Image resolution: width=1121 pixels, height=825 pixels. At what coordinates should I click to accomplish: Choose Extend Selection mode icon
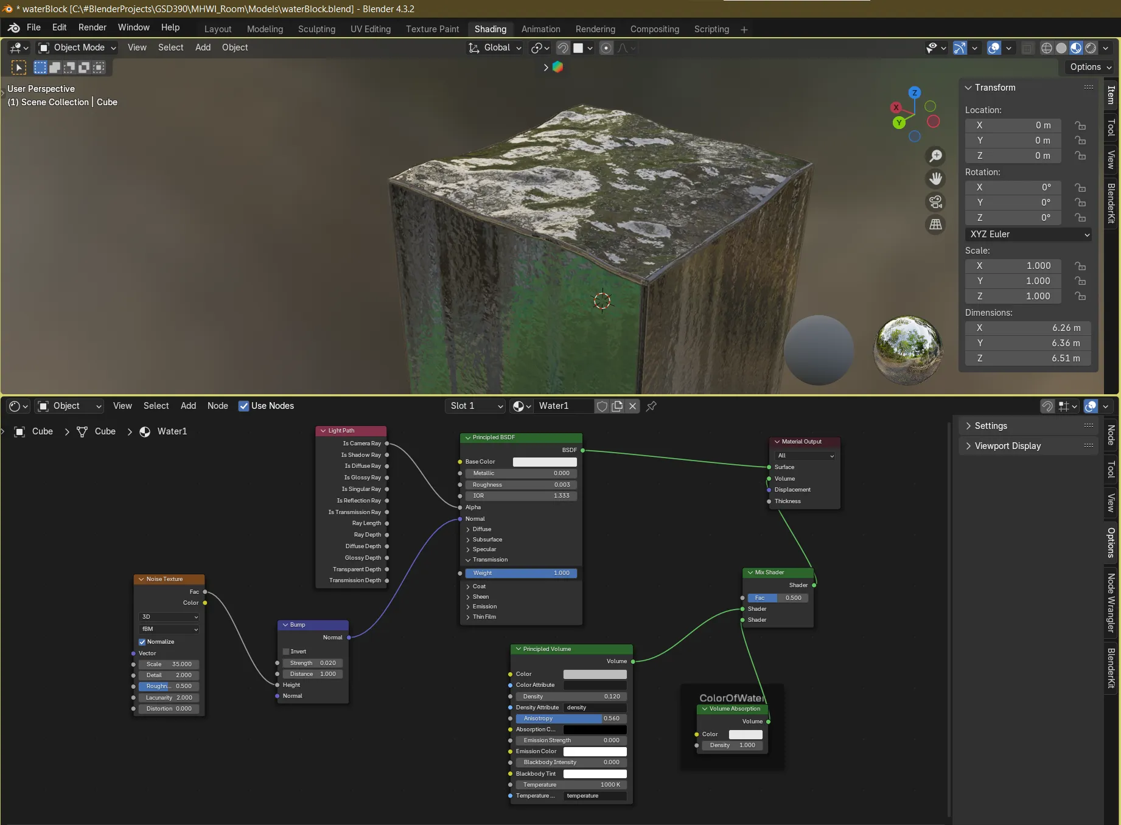coord(55,68)
